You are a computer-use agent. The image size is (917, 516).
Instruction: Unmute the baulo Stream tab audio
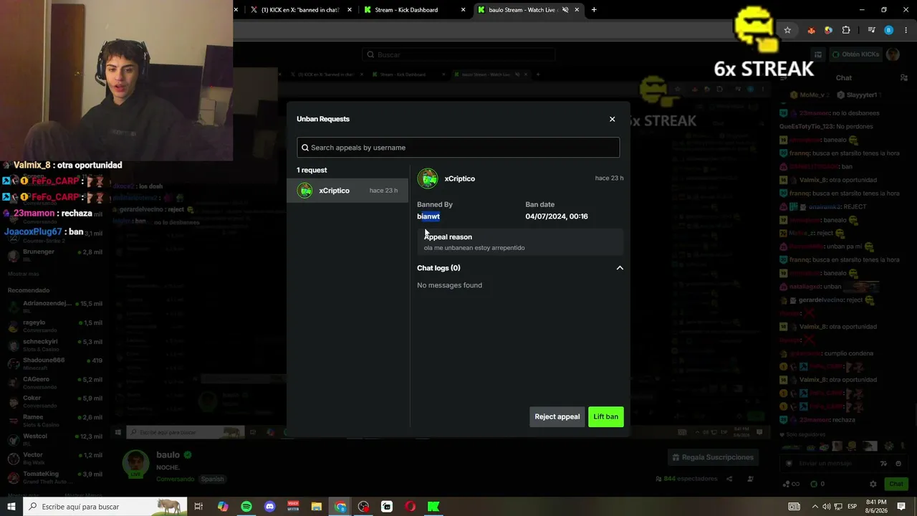[x=565, y=10]
